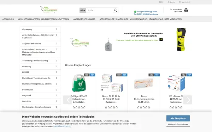
Task: Select Erste Hilfe sidebar category
Action: click(x=40, y=101)
